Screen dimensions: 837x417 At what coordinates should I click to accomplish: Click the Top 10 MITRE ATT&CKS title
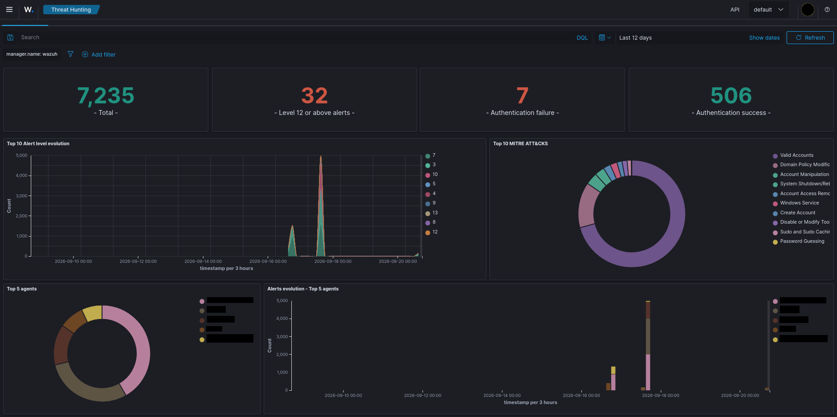(520, 143)
